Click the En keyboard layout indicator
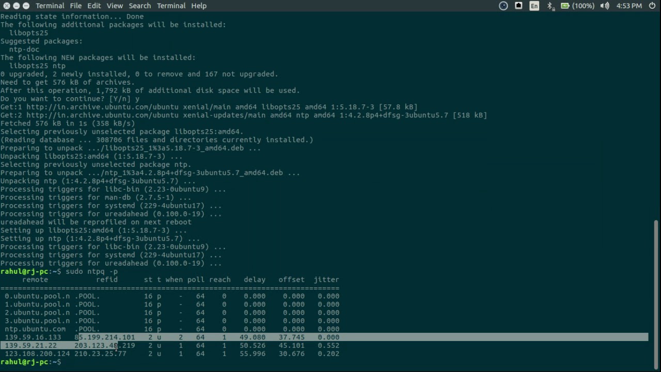The height and width of the screenshot is (372, 661). (534, 6)
